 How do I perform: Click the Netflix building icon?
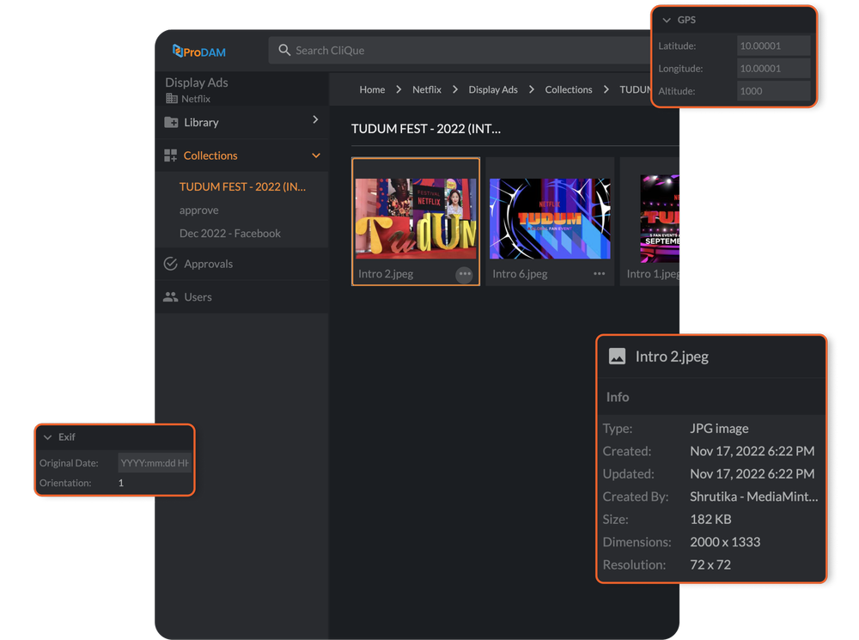click(x=172, y=99)
